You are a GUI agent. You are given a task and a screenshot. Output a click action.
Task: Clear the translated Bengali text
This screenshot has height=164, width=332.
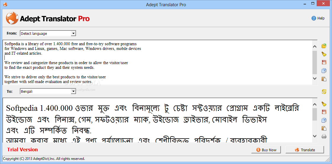(324, 104)
